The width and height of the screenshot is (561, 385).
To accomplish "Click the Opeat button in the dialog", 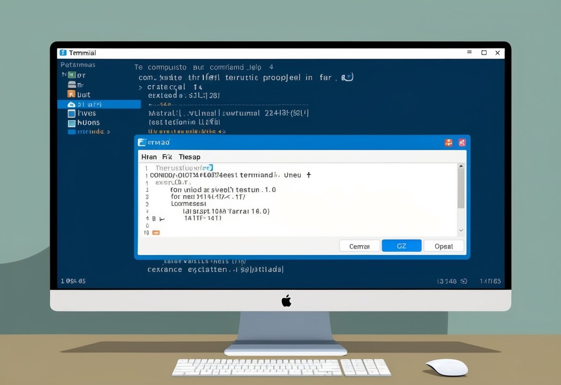I will [444, 246].
